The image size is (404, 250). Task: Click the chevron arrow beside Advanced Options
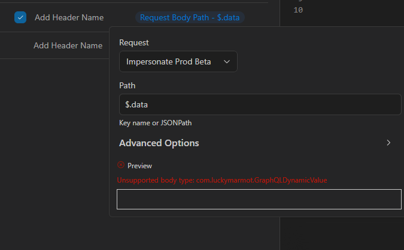[388, 143]
